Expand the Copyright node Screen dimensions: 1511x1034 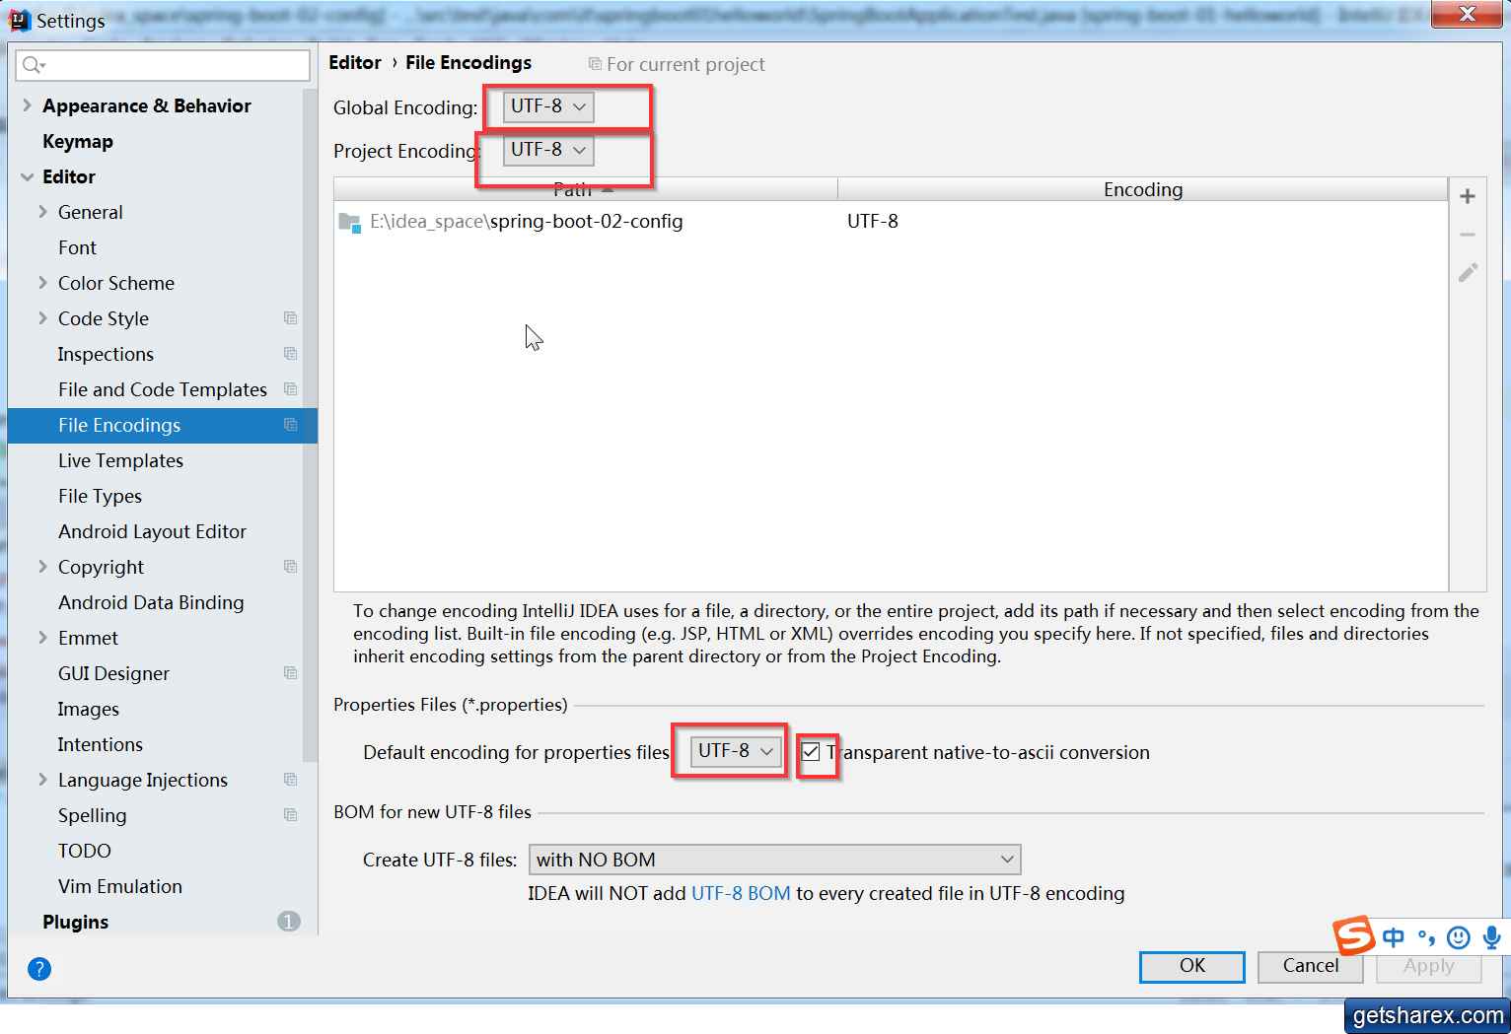coord(42,567)
